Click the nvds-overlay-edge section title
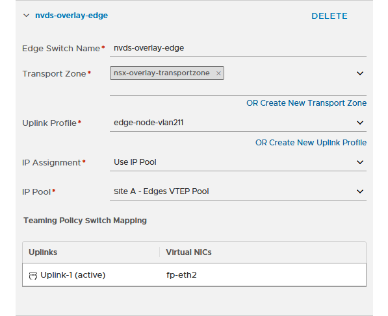 [x=71, y=16]
